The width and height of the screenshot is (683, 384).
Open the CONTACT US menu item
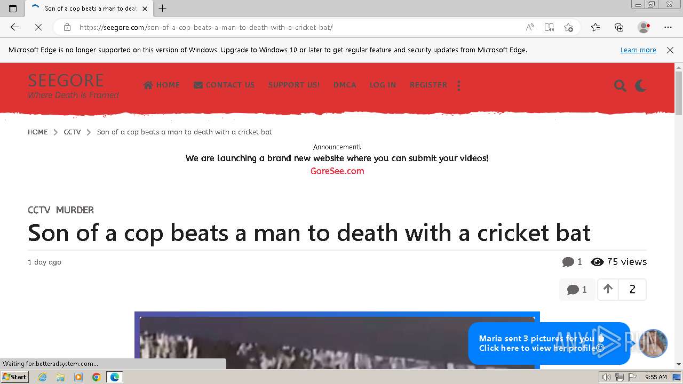click(x=224, y=85)
